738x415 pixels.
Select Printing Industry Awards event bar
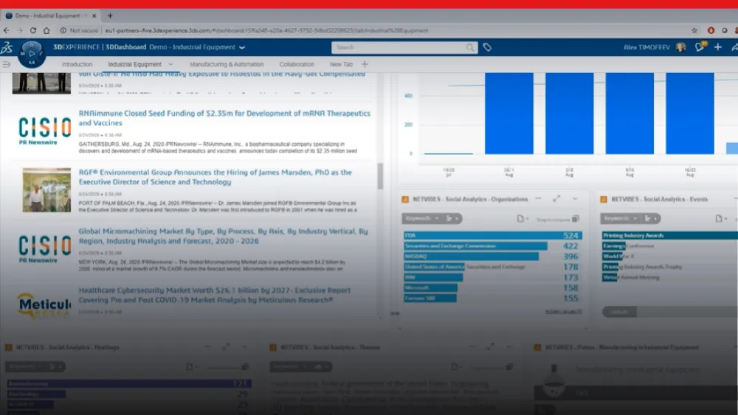670,235
